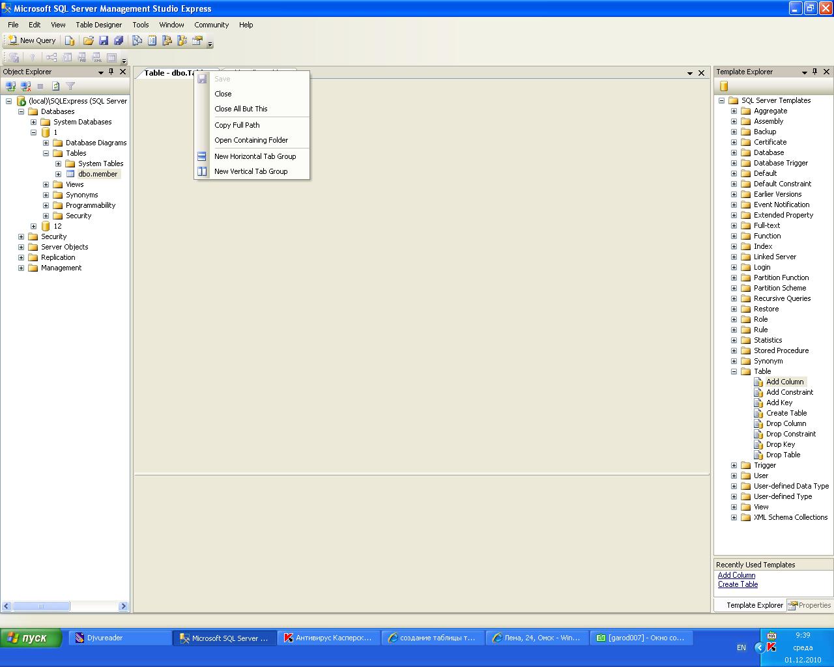Close the Object Explorer panel
Viewport: 834px width, 667px height.
122,72
